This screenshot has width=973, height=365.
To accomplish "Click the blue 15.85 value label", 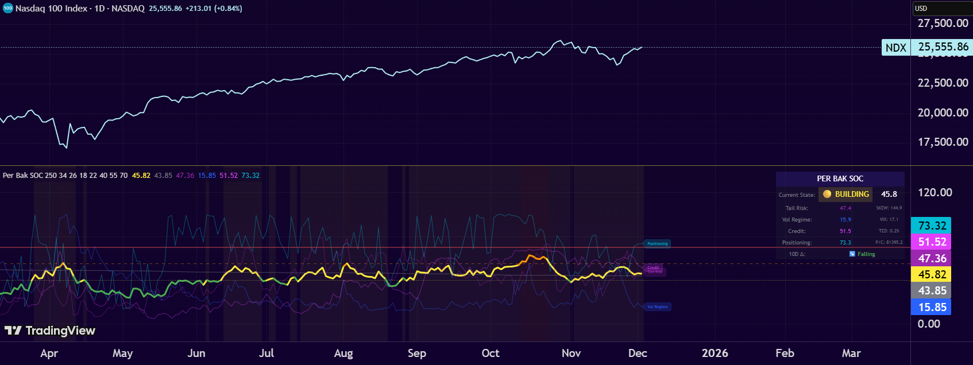I will [931, 307].
